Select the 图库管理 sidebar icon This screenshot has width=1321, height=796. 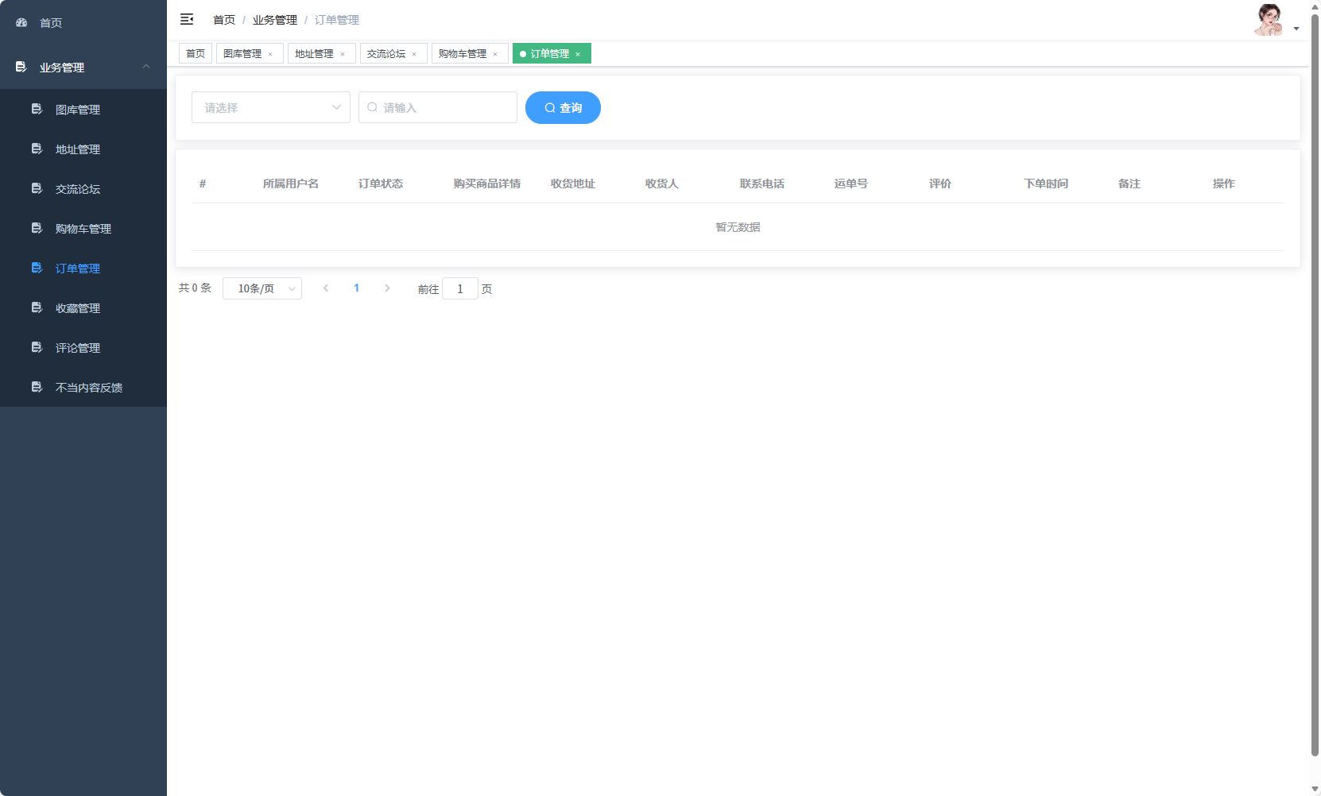(37, 109)
